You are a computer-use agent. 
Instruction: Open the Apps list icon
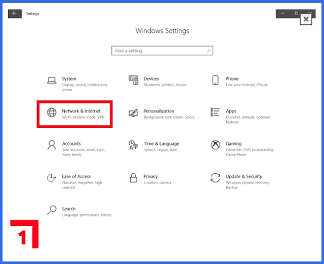(x=215, y=112)
